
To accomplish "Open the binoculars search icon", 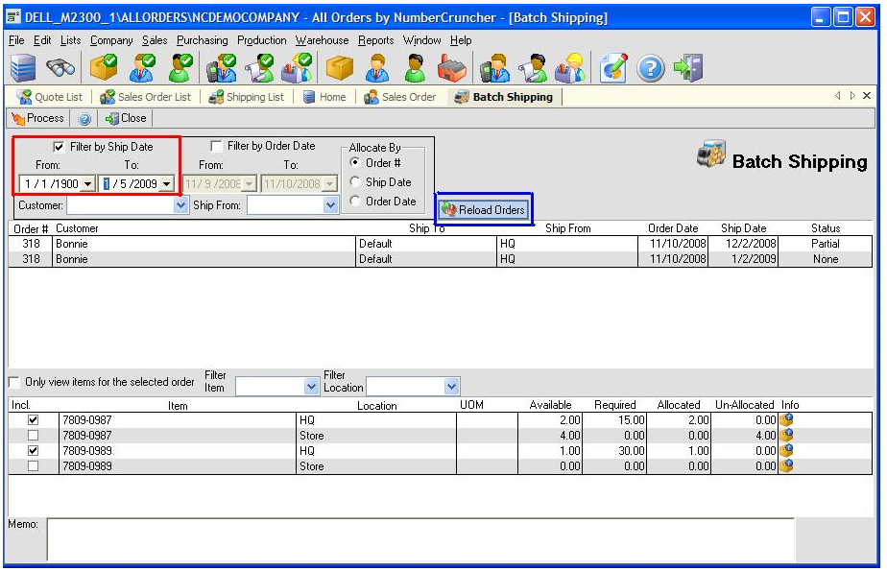I will (60, 68).
